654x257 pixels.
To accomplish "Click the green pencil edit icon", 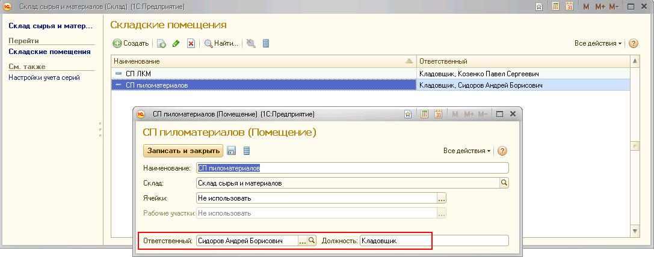I will (x=176, y=43).
